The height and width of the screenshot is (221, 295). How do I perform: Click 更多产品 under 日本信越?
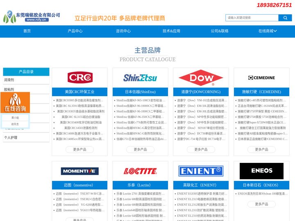coord(141,149)
